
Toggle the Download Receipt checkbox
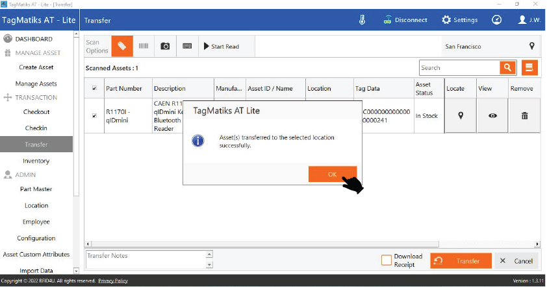(387, 260)
